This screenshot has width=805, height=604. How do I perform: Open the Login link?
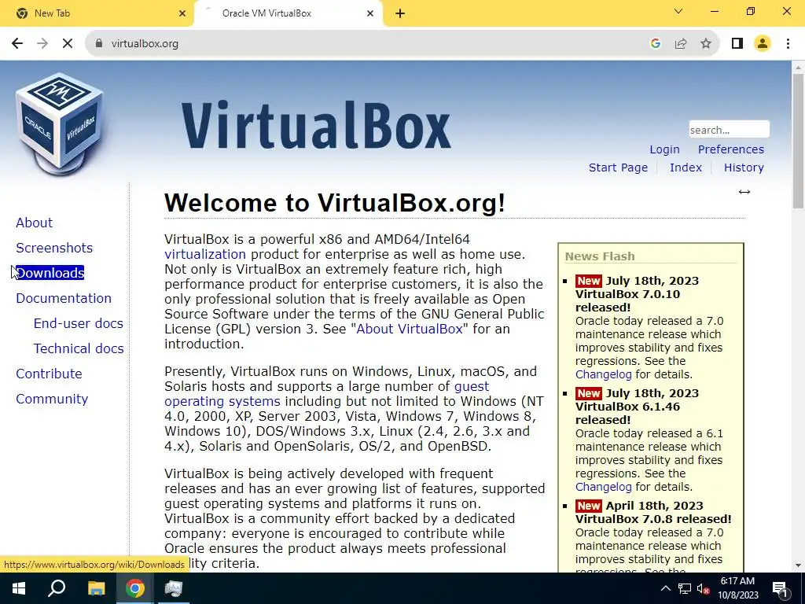(664, 149)
